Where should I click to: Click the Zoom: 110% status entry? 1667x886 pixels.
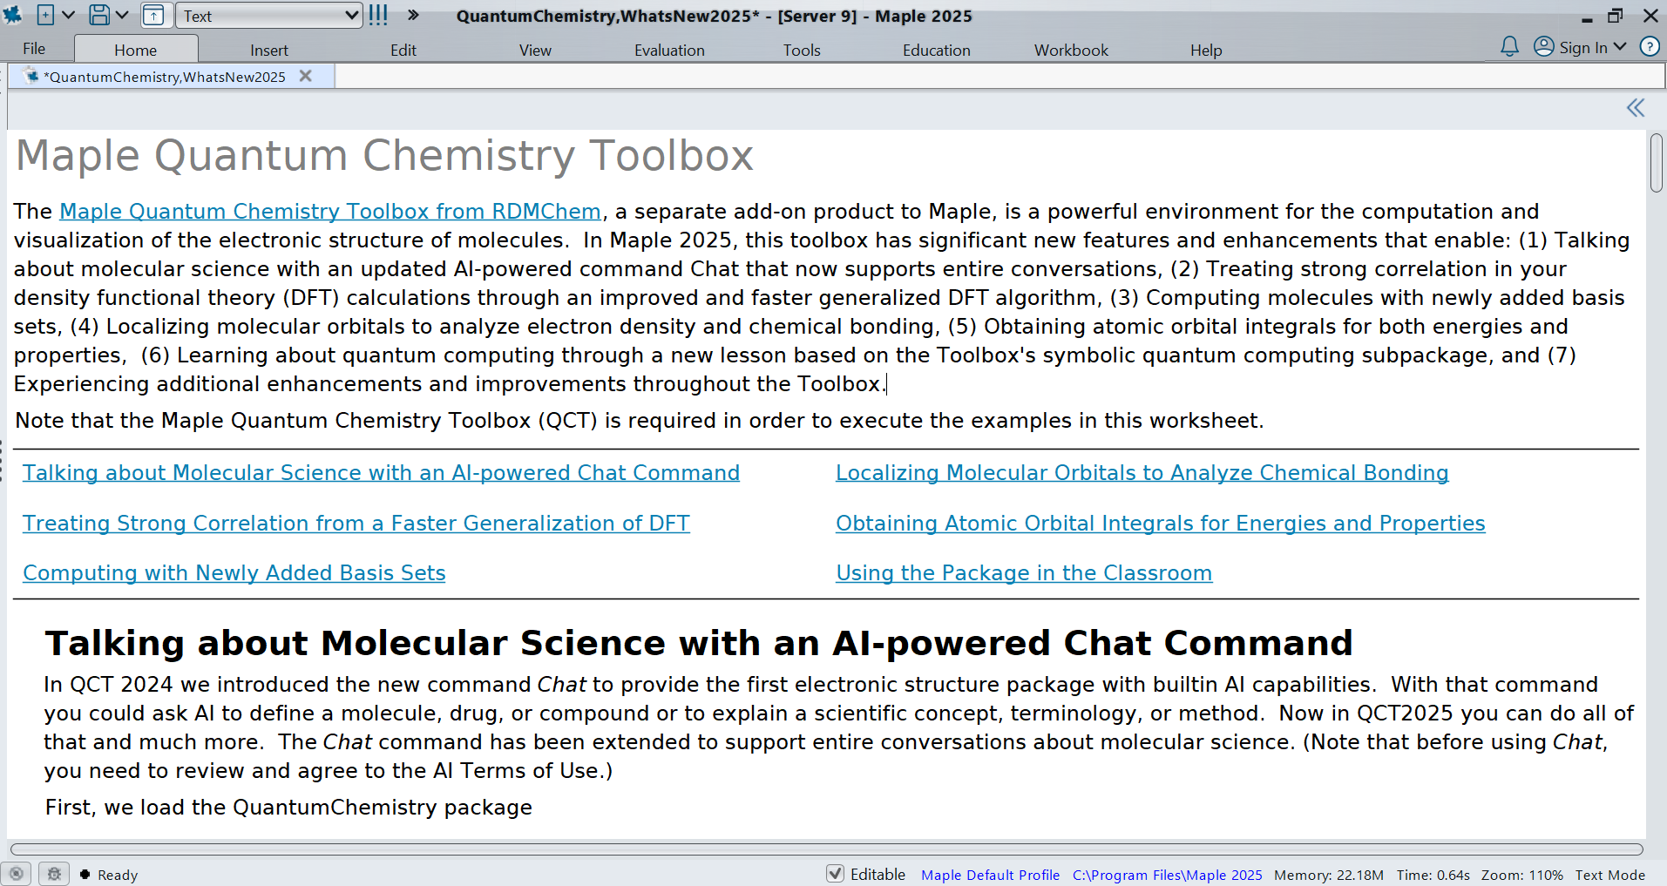tap(1521, 875)
